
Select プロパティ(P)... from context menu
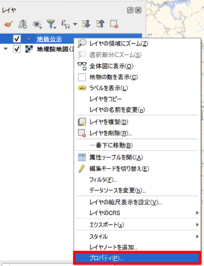click(x=137, y=258)
